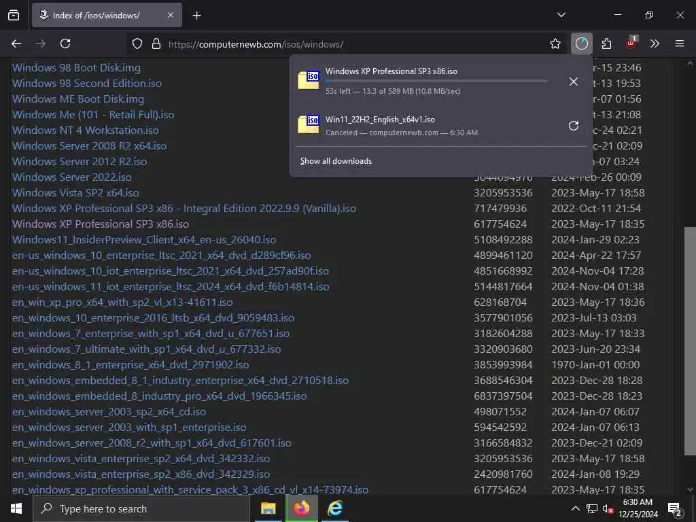Download en_windows_7_ultimate_with_sp1 iso
Image resolution: width=696 pixels, height=522 pixels.
click(x=147, y=349)
